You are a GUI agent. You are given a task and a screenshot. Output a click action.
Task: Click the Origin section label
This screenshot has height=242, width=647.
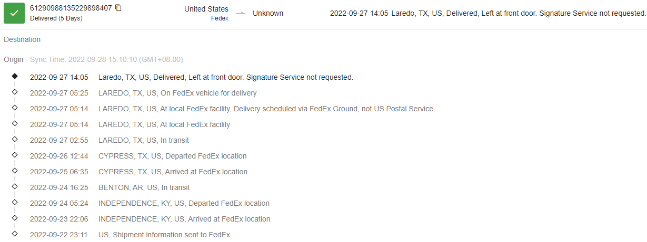coord(14,59)
